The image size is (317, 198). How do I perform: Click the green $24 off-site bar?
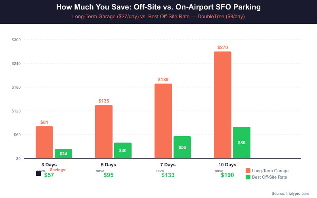coord(63,154)
